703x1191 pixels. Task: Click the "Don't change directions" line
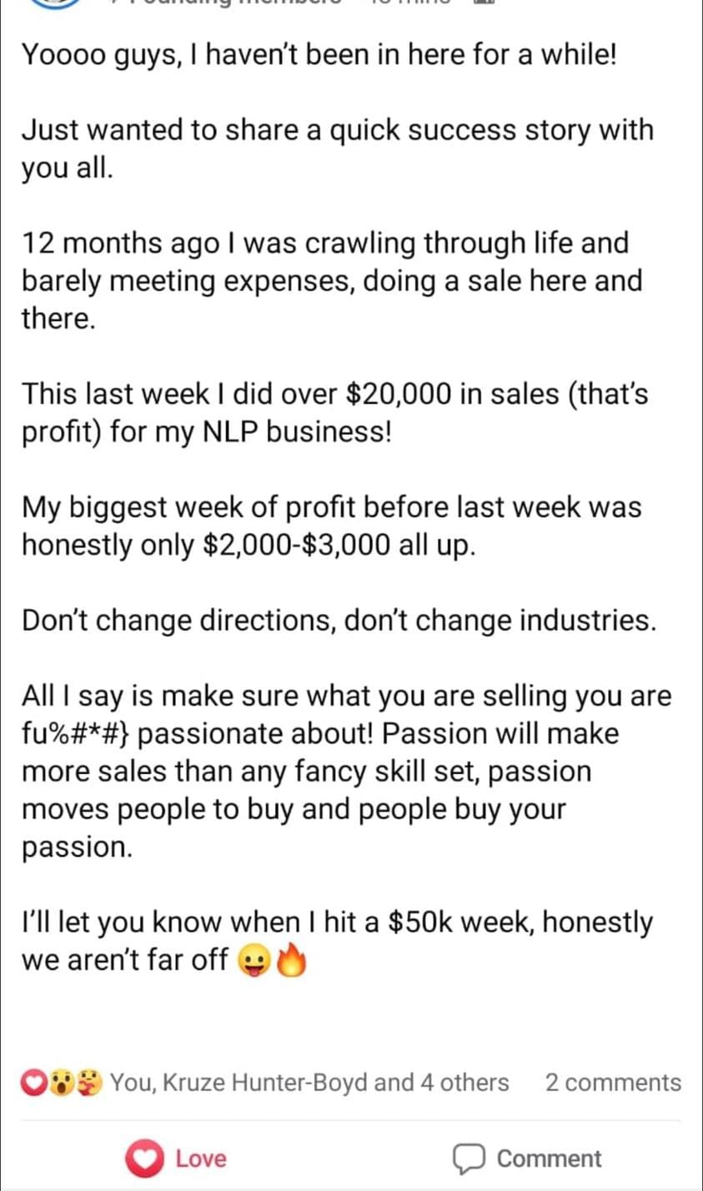tap(339, 620)
